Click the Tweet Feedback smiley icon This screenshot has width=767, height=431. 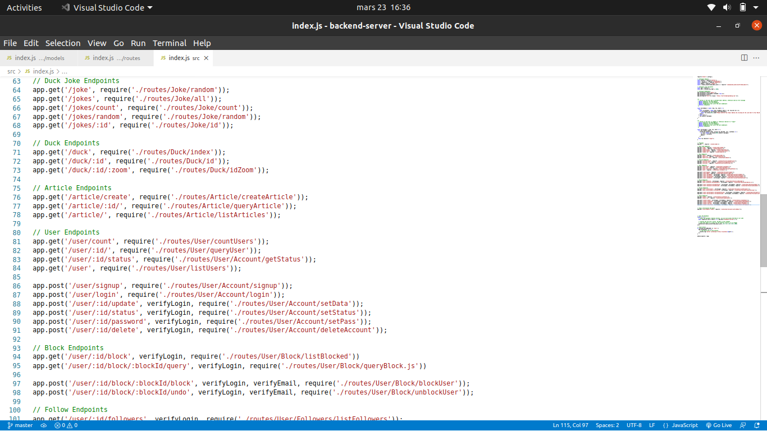click(x=742, y=425)
